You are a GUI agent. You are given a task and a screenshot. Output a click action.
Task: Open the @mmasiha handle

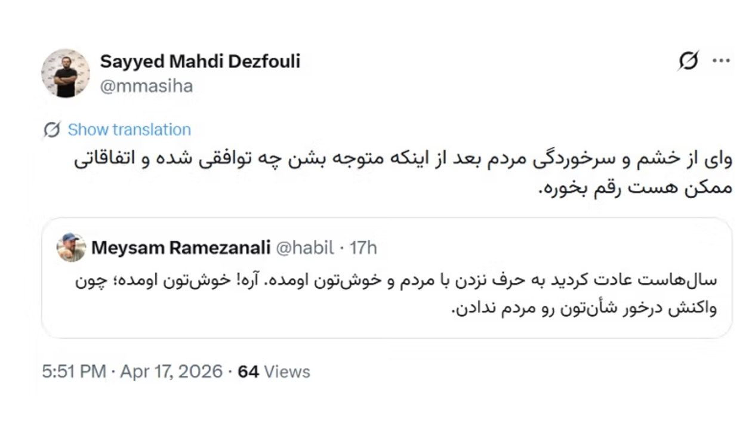click(146, 87)
